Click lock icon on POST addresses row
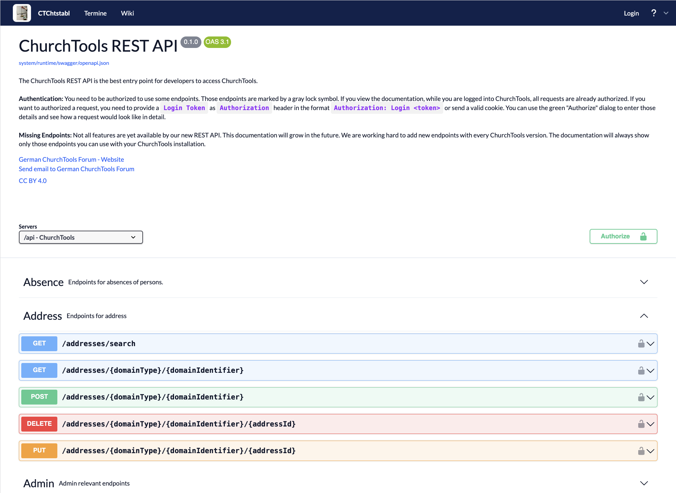Viewport: 676px width, 493px height. [641, 397]
